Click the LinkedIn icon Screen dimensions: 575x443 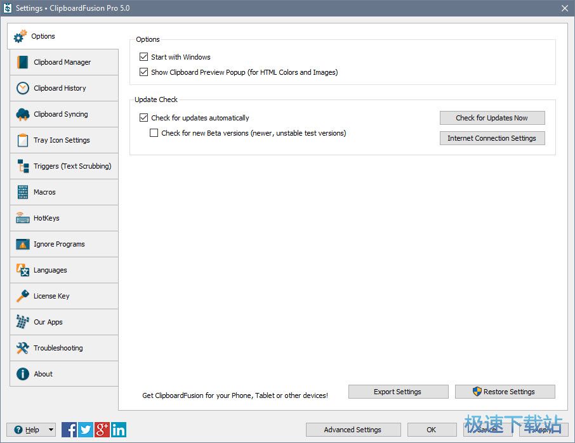[119, 430]
